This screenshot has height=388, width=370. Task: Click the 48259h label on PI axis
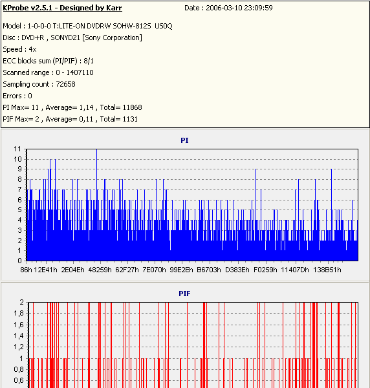[100, 270]
